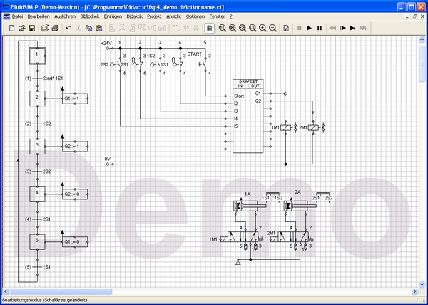
Task: Start simulation with the Play button
Action: 309,28
